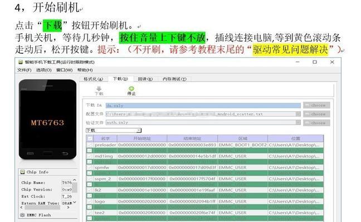Screen dimensions: 361x222
Task: Click the Chip Info horizontal scrollbar thumb
Action: [42, 208]
